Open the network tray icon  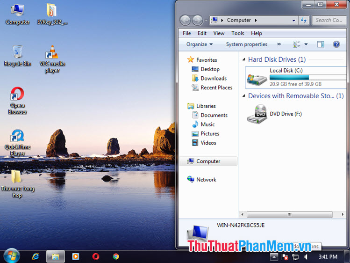pos(295,257)
